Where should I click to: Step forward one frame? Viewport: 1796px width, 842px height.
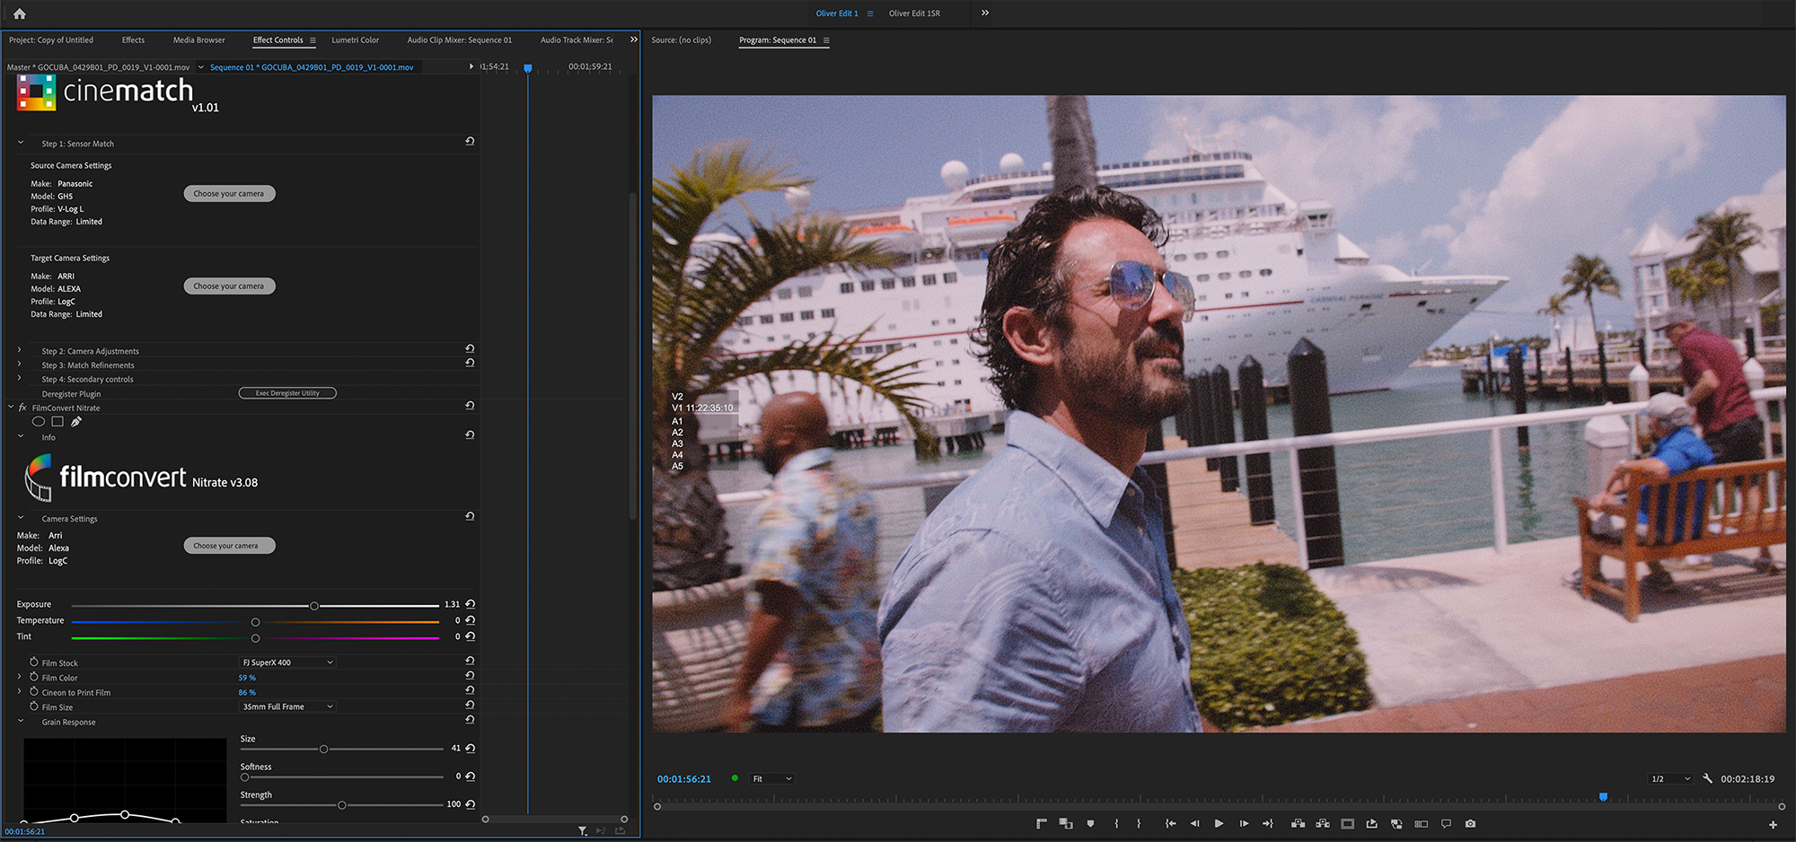pos(1244,823)
